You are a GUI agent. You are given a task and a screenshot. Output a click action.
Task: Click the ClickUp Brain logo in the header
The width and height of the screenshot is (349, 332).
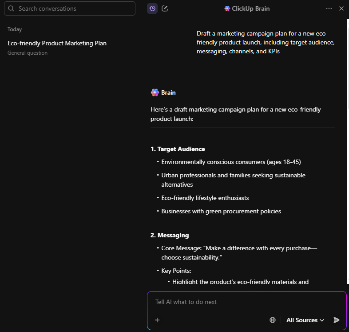tap(227, 8)
